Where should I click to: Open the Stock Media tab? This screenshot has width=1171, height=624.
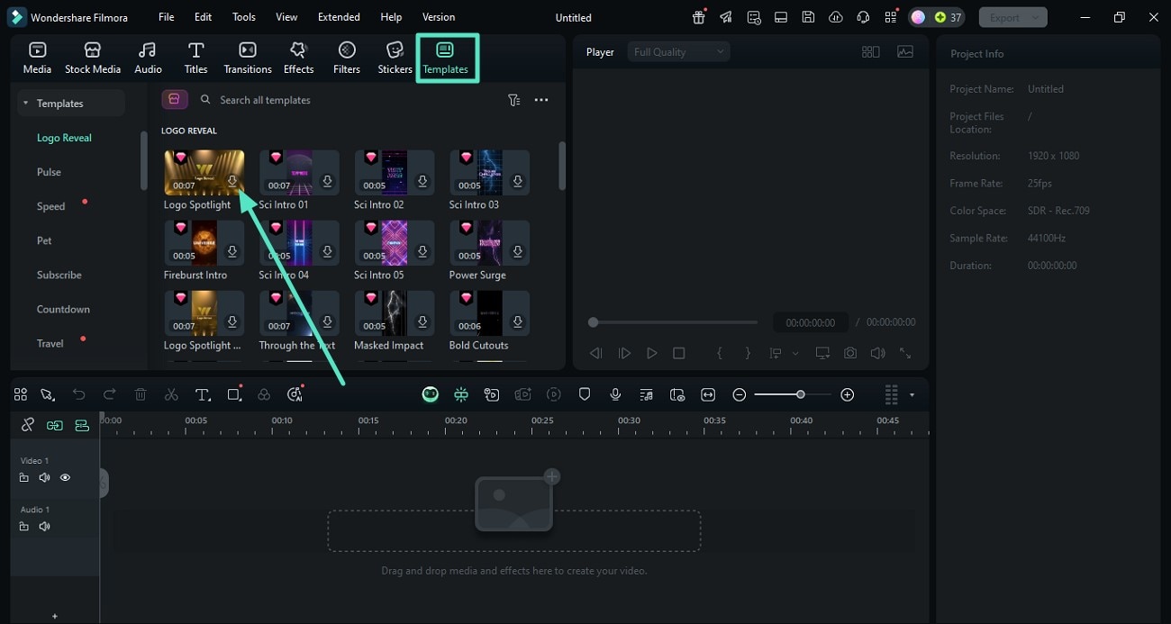pyautogui.click(x=92, y=59)
